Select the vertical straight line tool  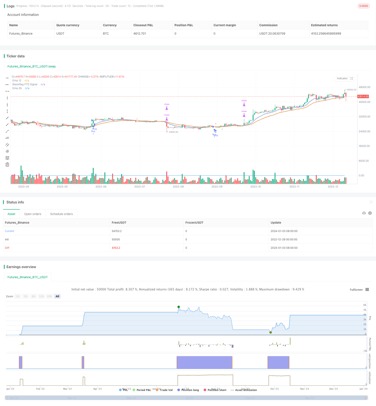coord(7,98)
